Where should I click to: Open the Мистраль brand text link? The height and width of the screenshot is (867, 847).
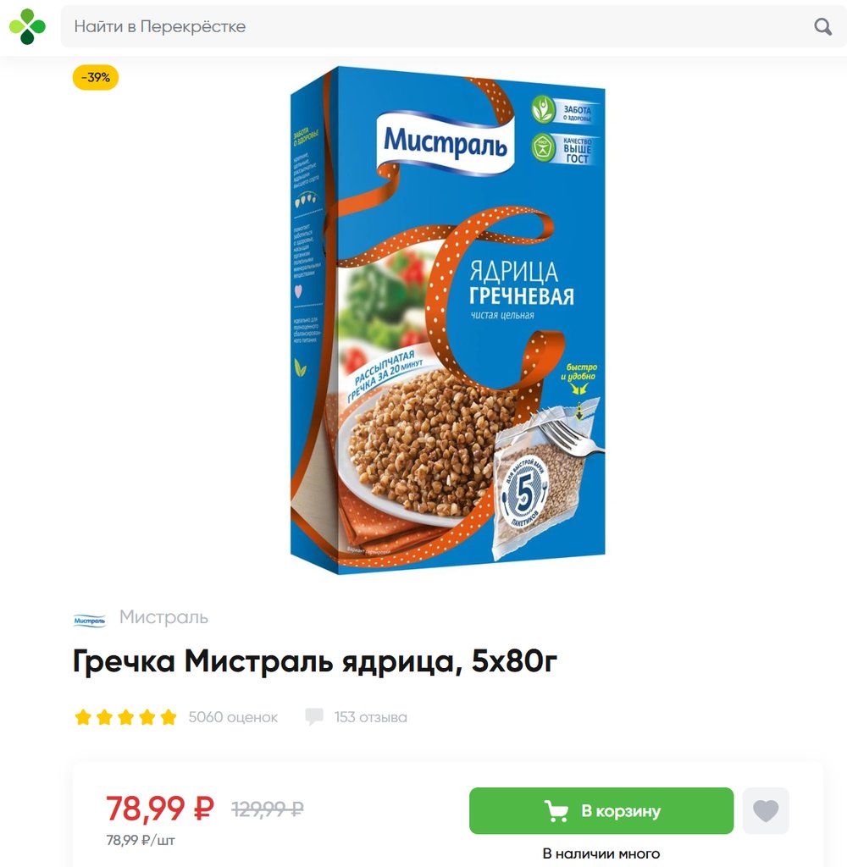point(163,617)
